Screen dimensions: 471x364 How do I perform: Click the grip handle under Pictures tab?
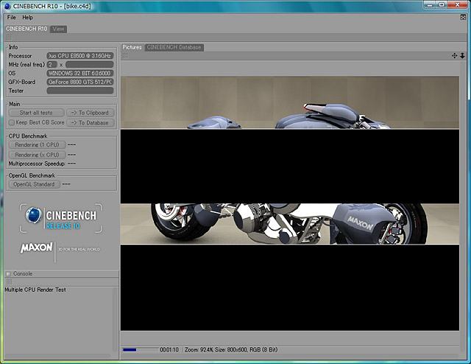pos(125,56)
